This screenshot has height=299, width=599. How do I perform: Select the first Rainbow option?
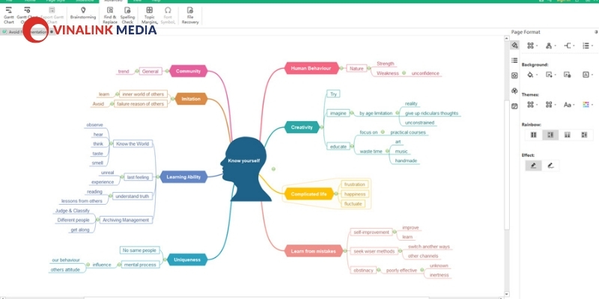534,135
